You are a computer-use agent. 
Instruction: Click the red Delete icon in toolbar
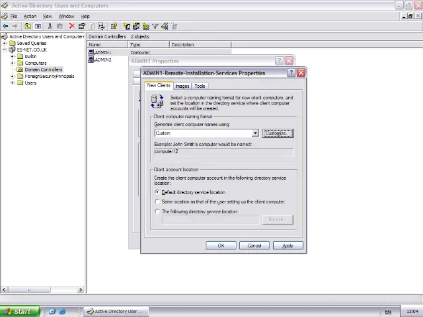tap(72, 26)
